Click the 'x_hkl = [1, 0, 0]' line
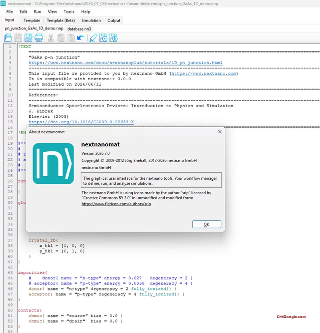The height and width of the screenshot is (333, 320). click(x=62, y=246)
